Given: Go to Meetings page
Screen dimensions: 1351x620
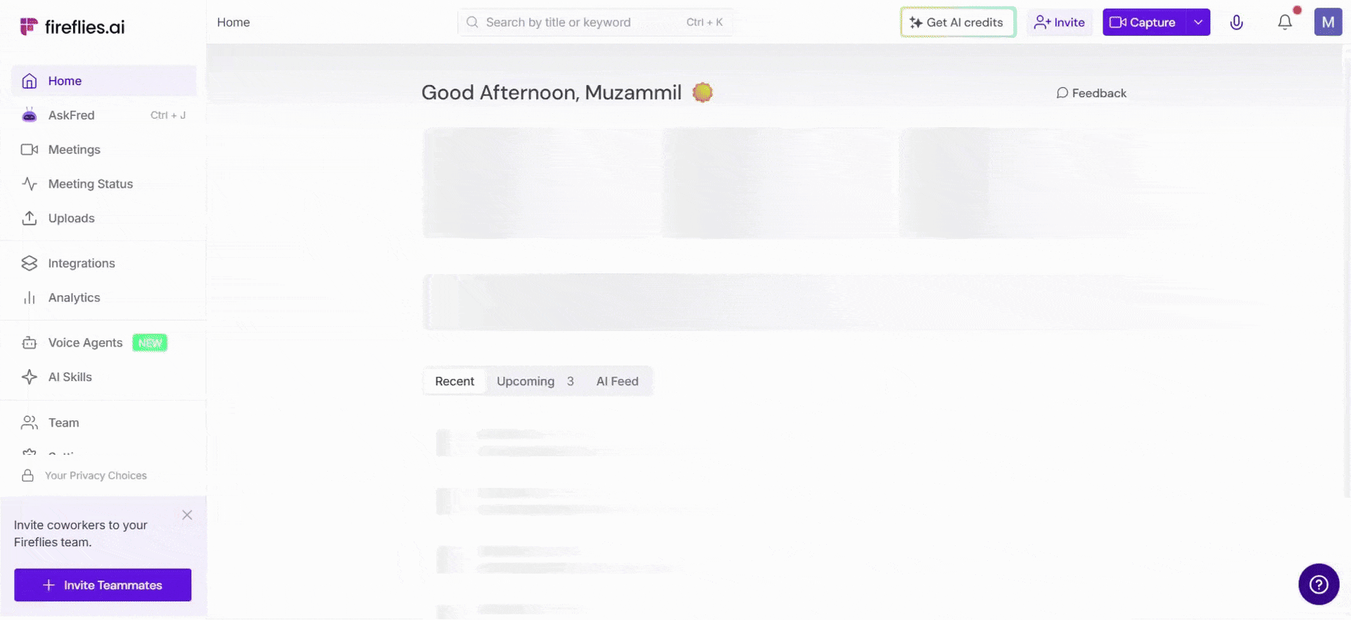Looking at the screenshot, I should point(103,150).
